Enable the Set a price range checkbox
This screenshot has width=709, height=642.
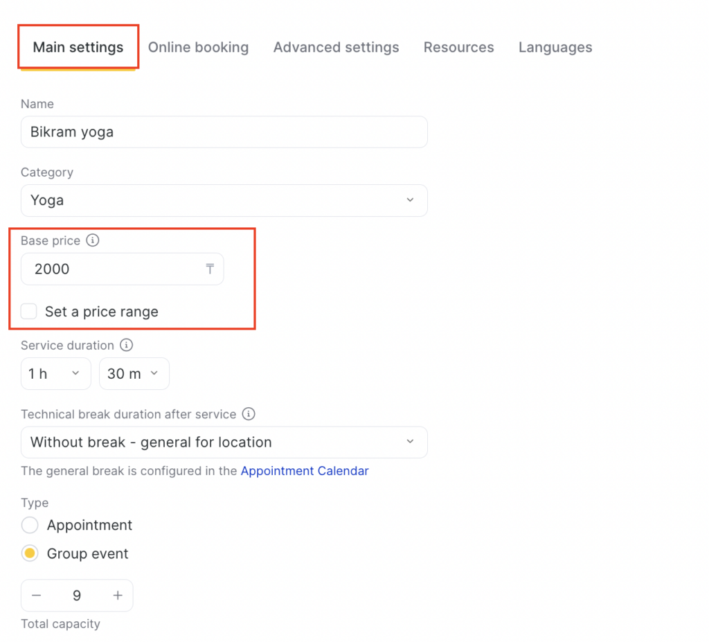coord(29,312)
